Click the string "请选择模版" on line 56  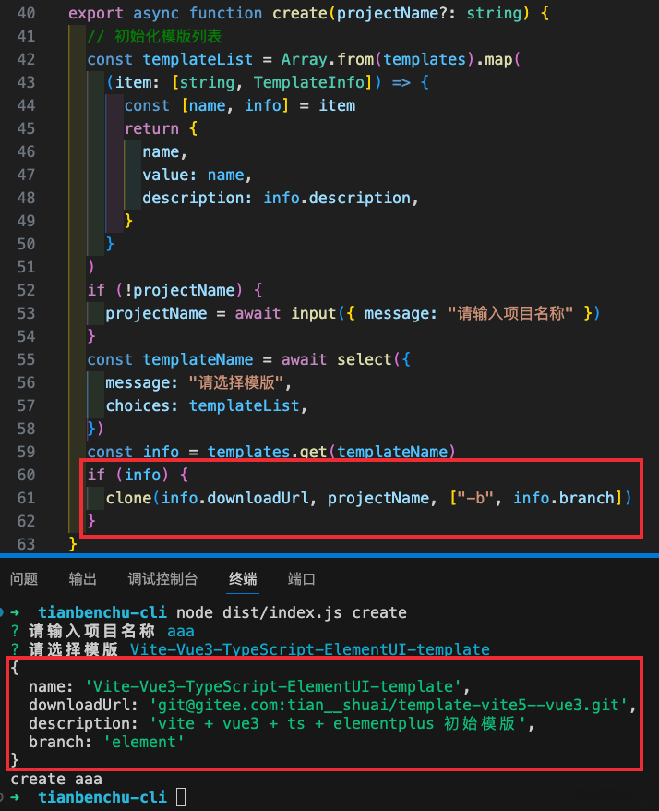click(236, 382)
